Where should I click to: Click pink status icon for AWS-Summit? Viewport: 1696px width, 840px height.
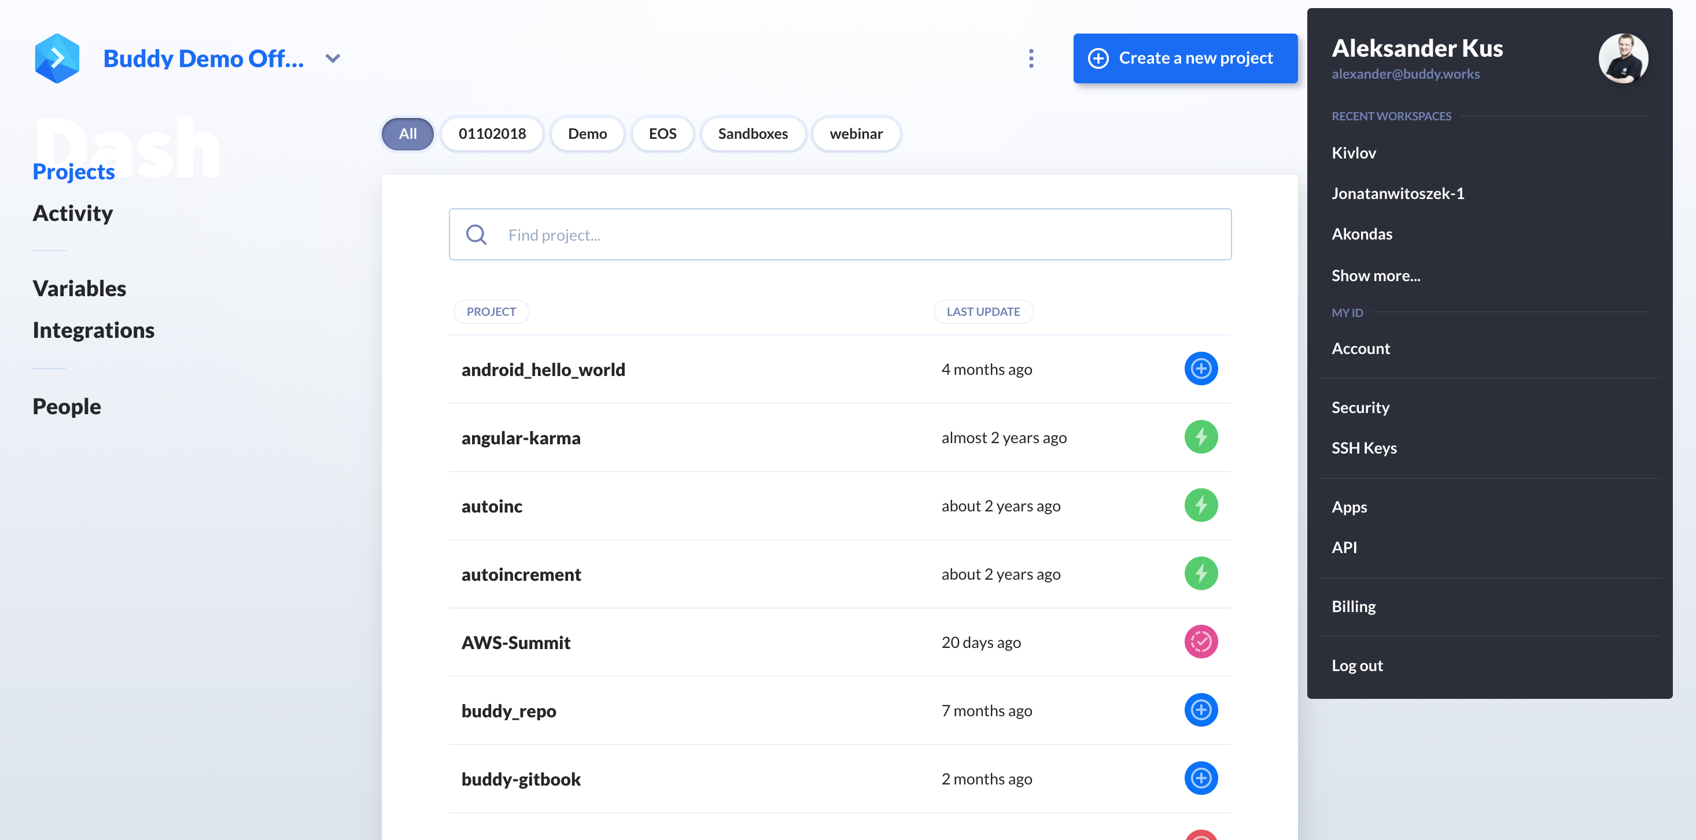1201,642
